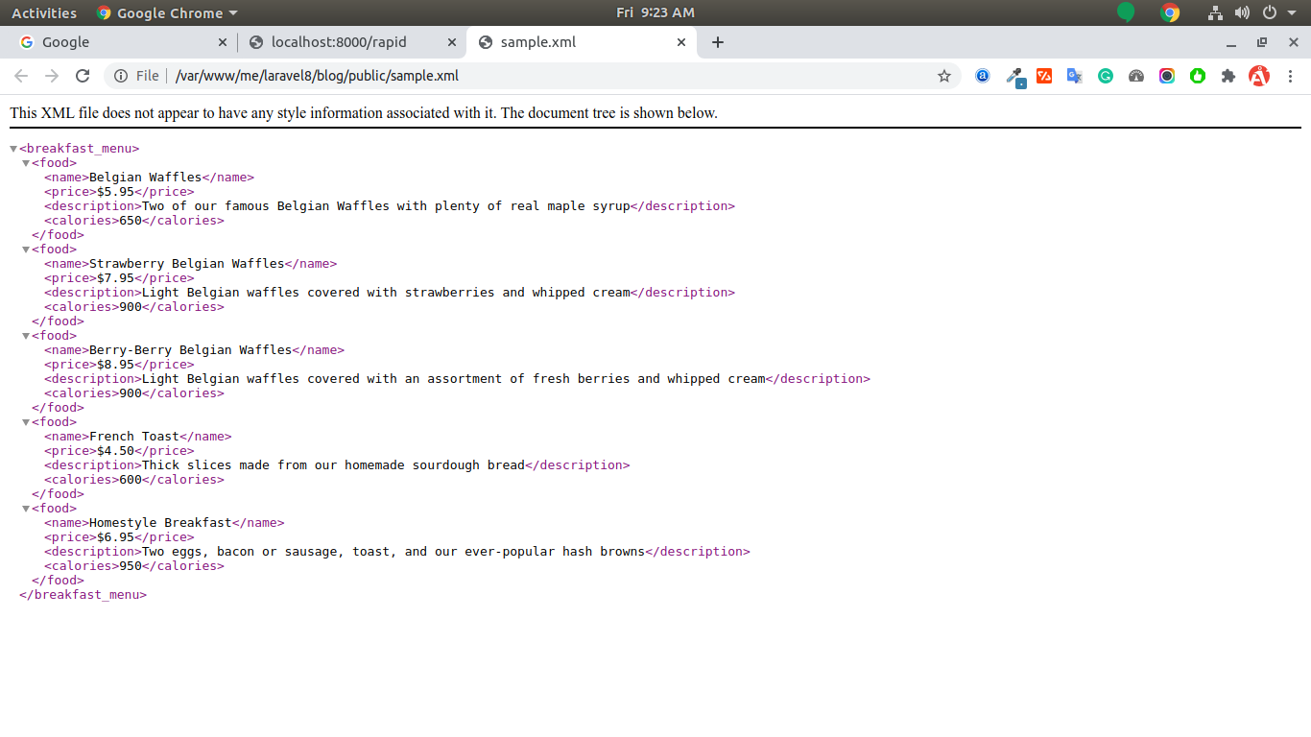Bookmark this page with the star icon
1311x737 pixels.
pos(943,76)
